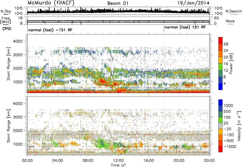Click the title text 'McMurdo (fitACF)'

51,3
